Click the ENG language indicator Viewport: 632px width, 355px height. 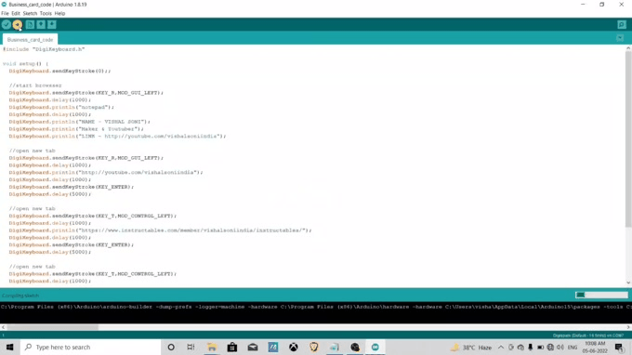pos(573,347)
